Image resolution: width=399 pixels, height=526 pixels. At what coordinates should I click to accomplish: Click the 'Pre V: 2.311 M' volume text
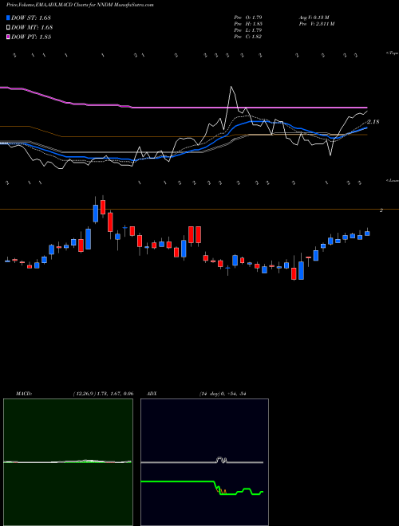click(x=316, y=24)
